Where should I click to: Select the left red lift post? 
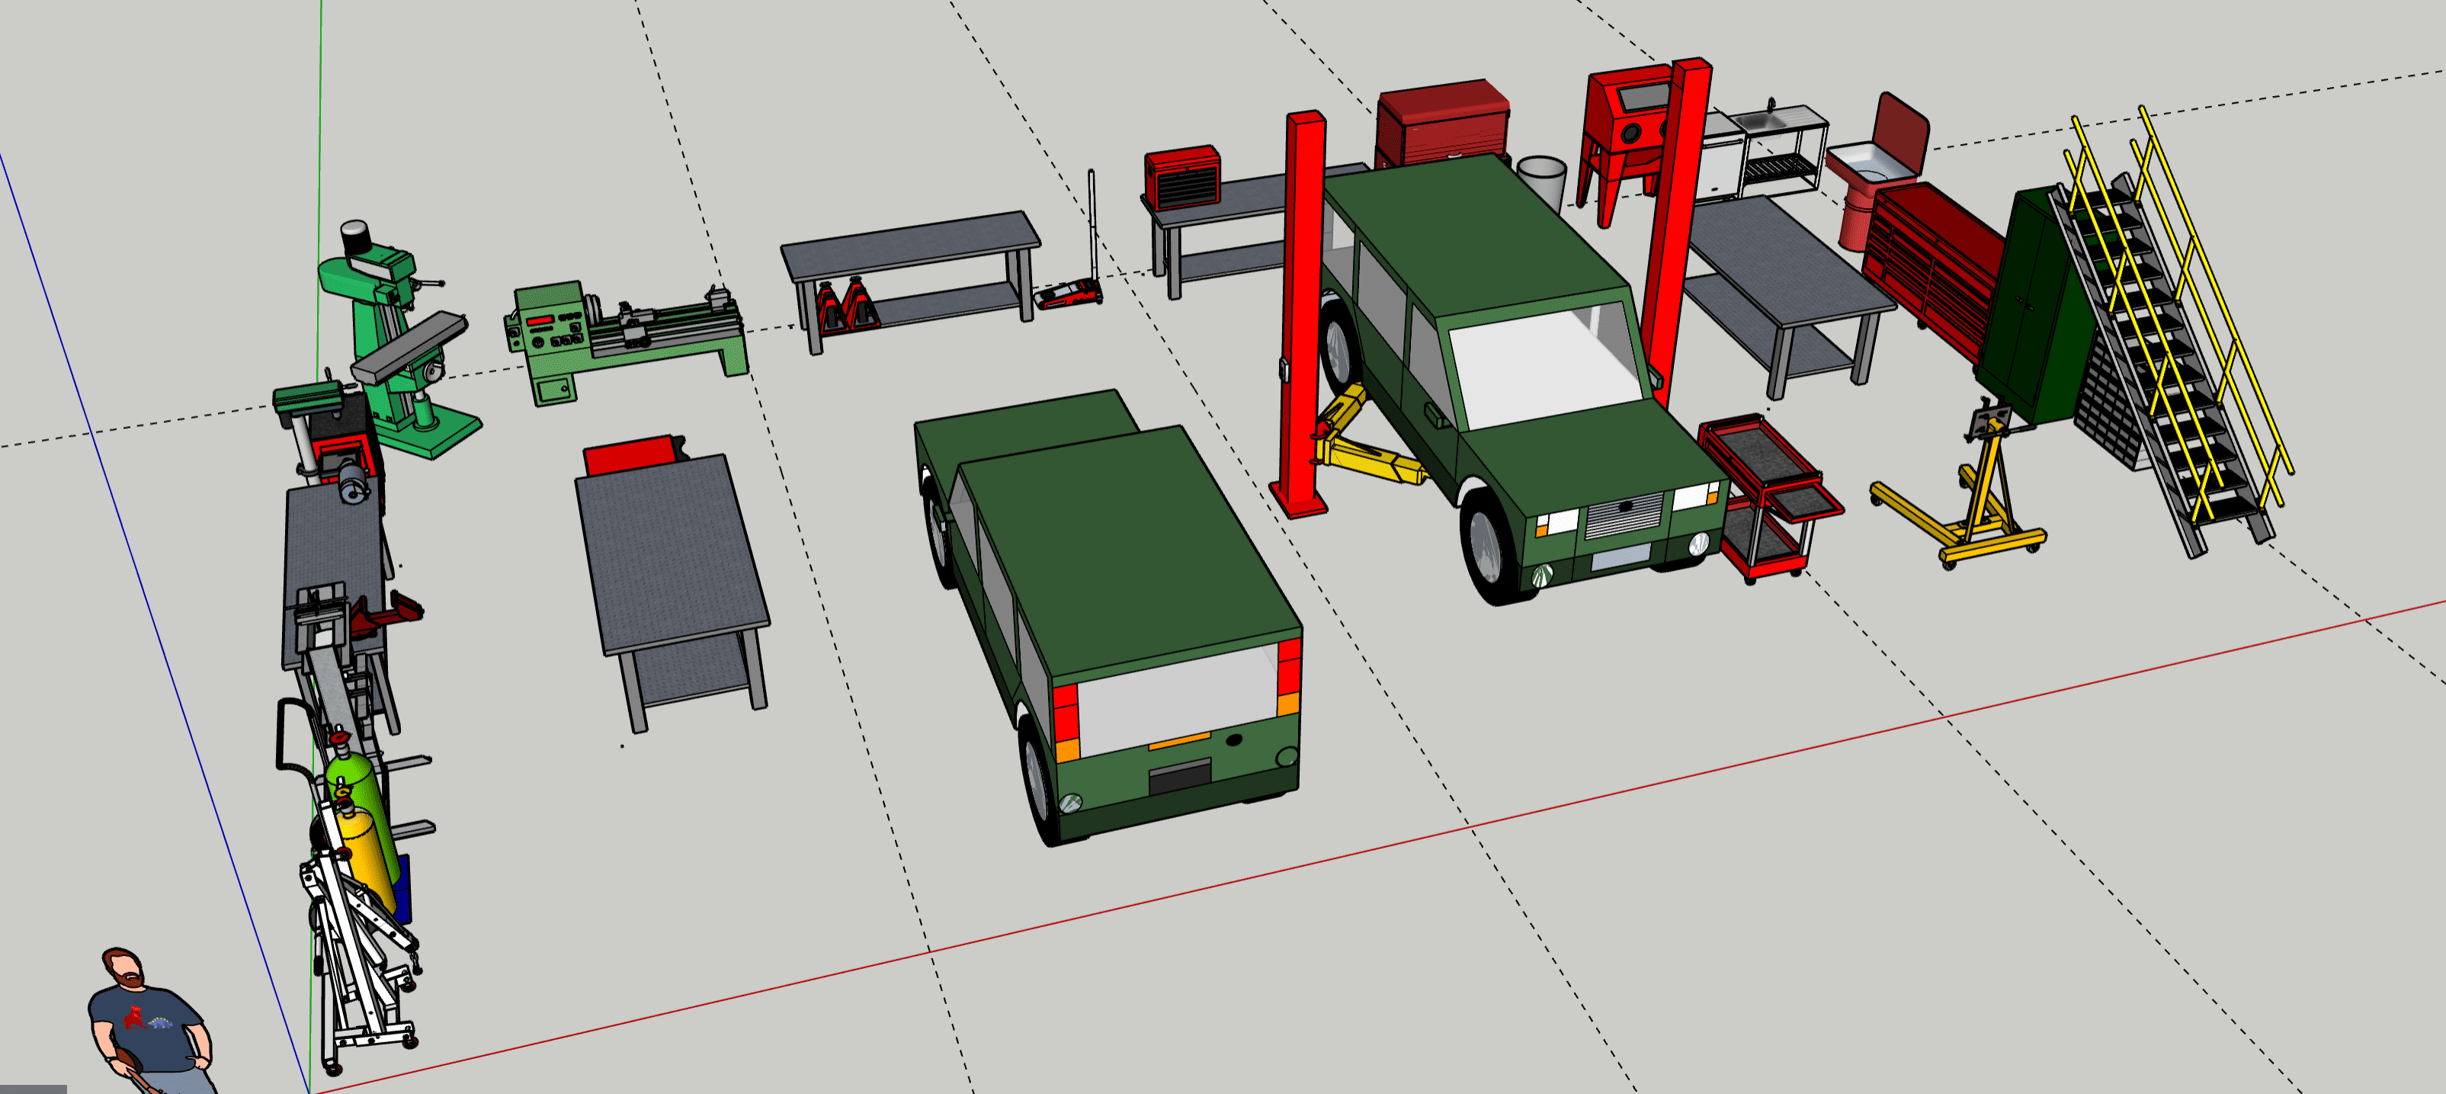point(1303,313)
